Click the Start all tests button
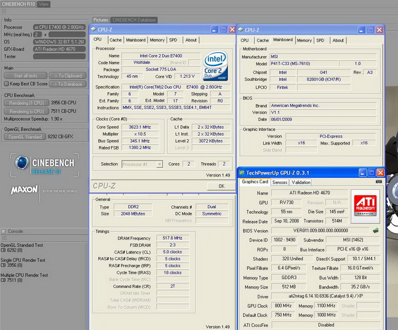The width and height of the screenshot is (398, 330). point(25,76)
